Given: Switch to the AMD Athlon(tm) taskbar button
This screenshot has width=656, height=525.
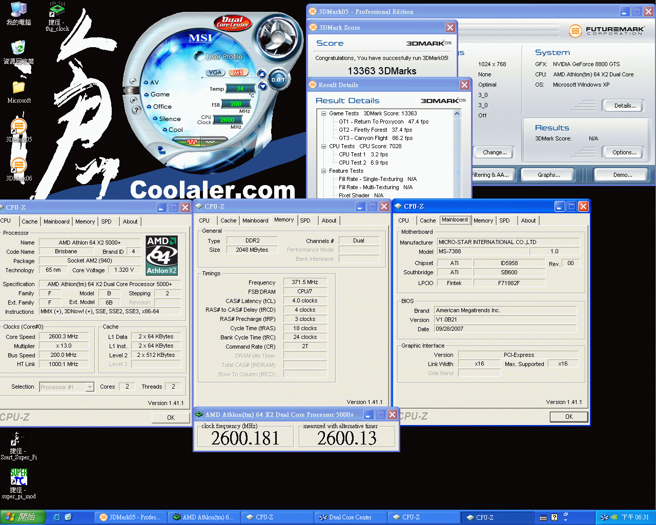Looking at the screenshot, I should (x=203, y=517).
